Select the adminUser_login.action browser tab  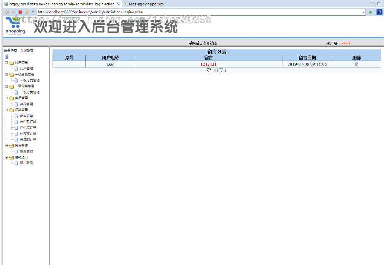(x=60, y=3)
